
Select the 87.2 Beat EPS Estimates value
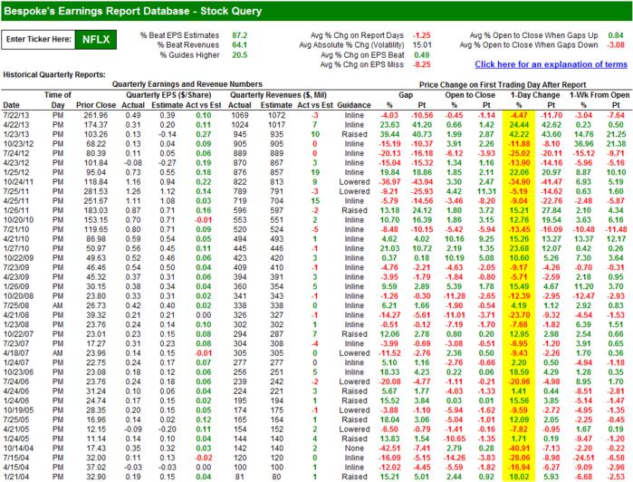[239, 35]
